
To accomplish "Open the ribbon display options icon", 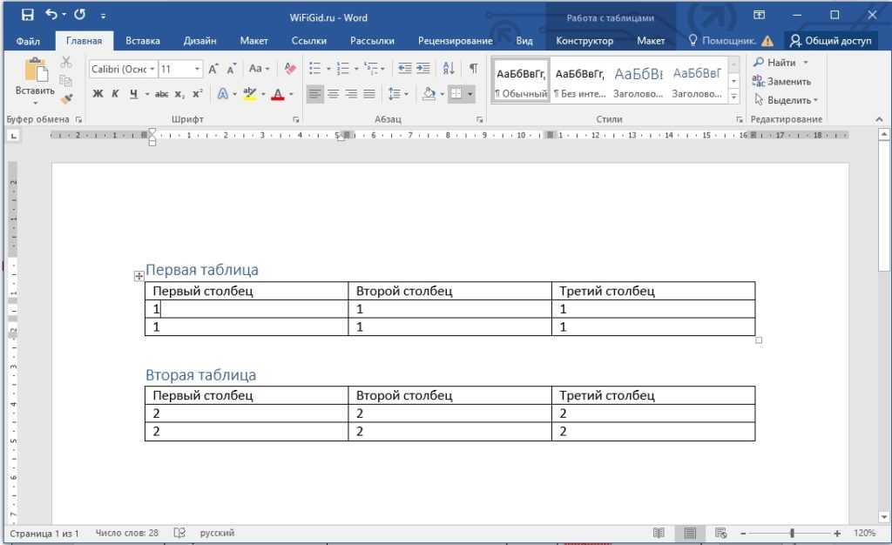I will point(759,15).
